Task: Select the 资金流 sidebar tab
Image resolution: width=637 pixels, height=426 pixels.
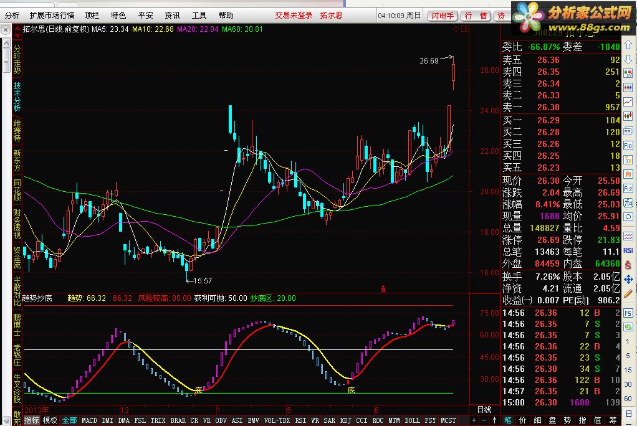Action: [x=17, y=257]
